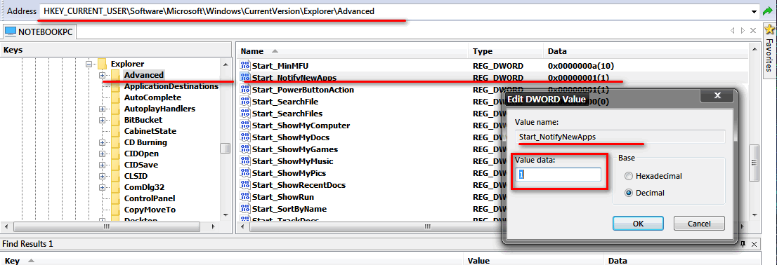
Task: Expand the BitBucket key
Action: 102,120
